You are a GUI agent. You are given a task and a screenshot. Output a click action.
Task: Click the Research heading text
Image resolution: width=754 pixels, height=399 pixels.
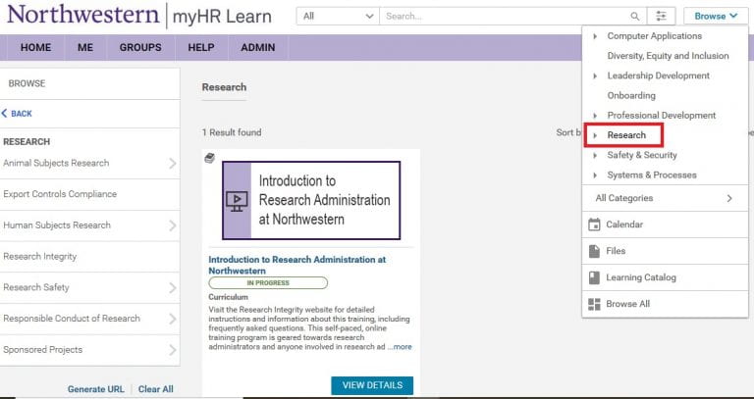pos(224,87)
